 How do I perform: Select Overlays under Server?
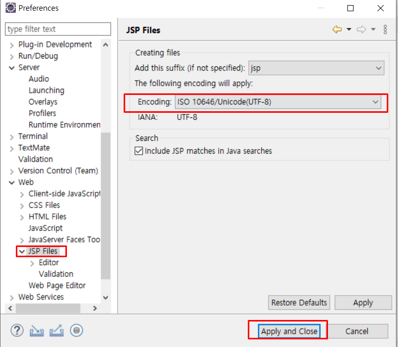coord(43,102)
